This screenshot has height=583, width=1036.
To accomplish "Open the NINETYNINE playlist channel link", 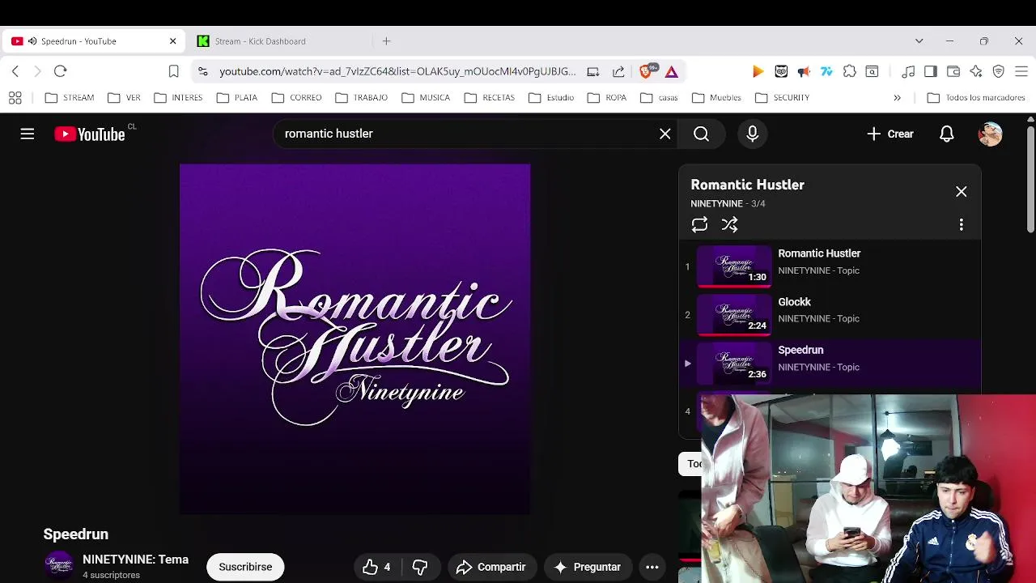I will pos(716,203).
